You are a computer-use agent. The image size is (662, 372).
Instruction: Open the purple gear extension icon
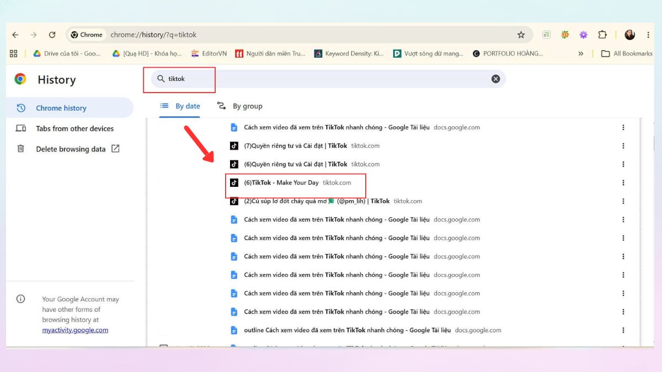point(583,35)
